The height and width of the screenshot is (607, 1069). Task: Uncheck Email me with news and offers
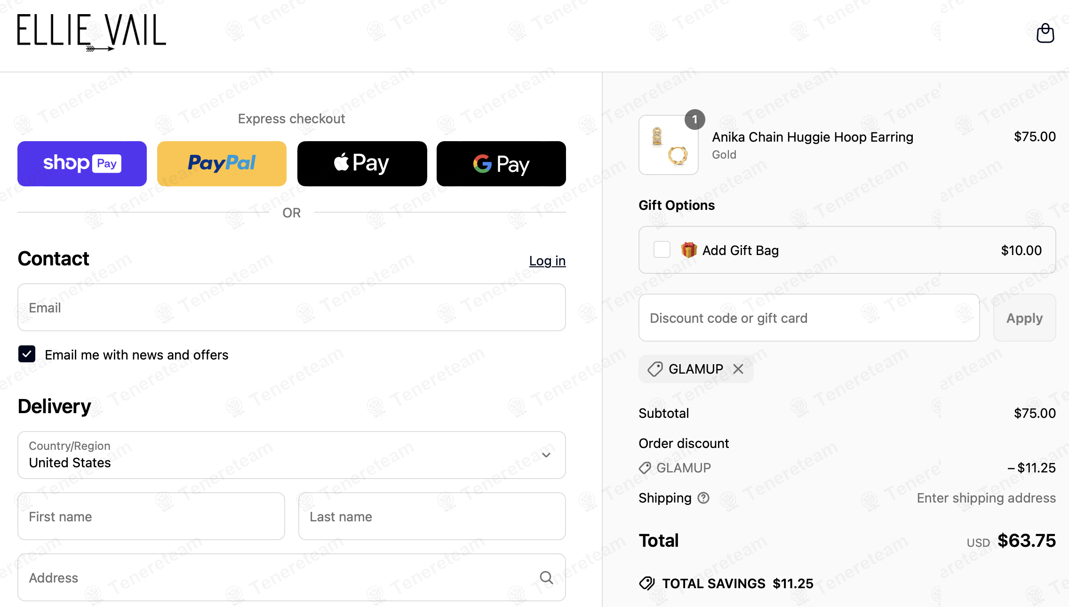(27, 354)
